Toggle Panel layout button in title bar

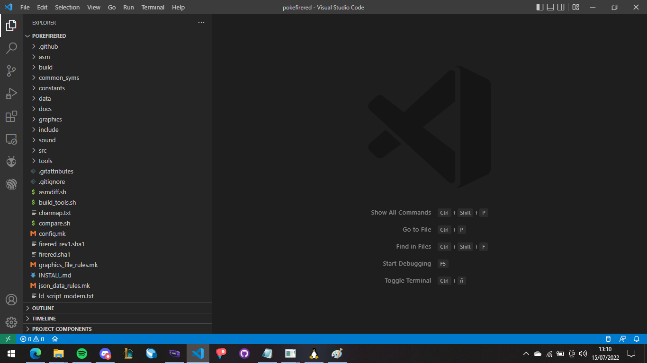click(x=550, y=7)
